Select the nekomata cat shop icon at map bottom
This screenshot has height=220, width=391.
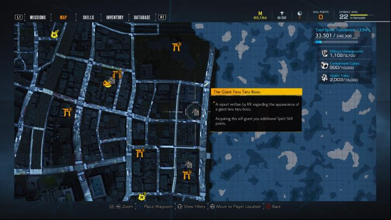tap(142, 196)
